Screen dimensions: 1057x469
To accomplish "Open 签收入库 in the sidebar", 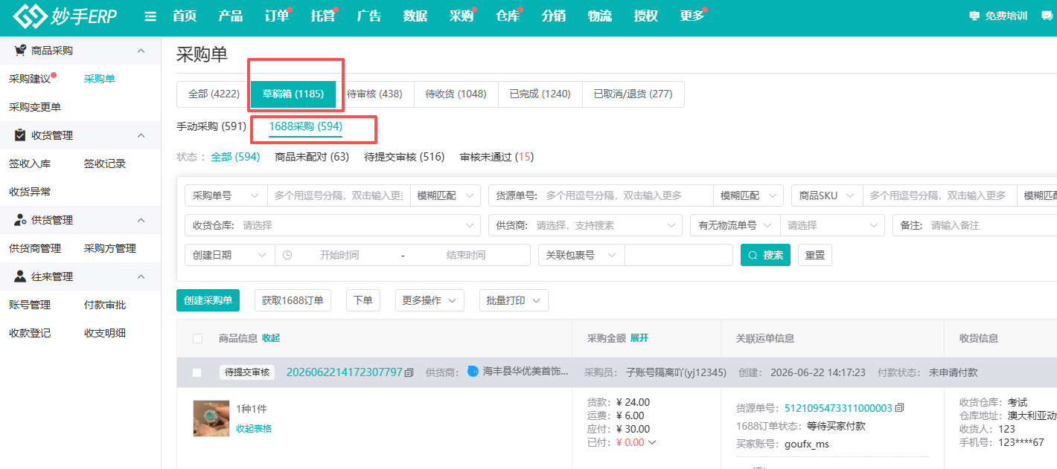I will [x=30, y=164].
